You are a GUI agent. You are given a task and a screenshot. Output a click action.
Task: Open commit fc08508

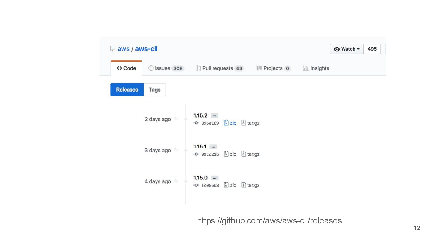(210, 185)
